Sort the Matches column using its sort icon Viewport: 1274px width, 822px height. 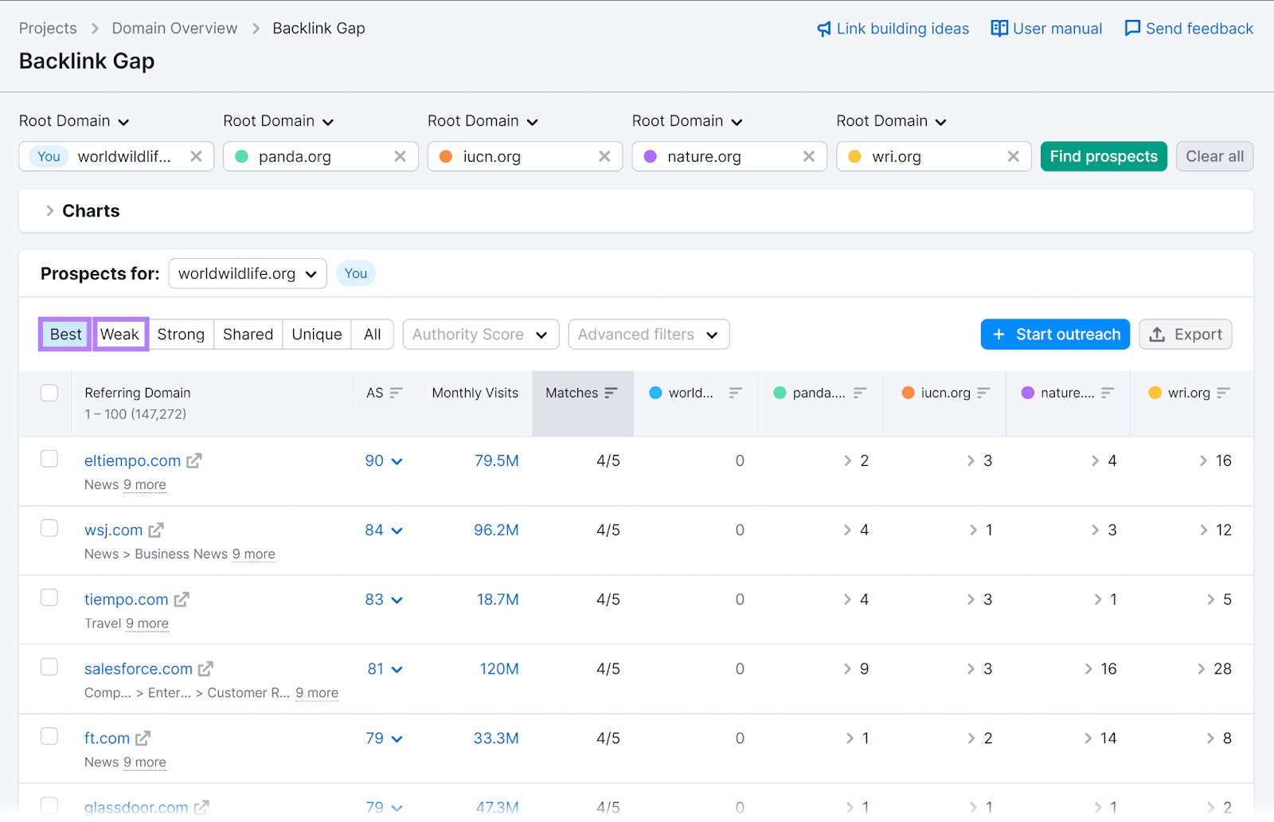pyautogui.click(x=611, y=393)
